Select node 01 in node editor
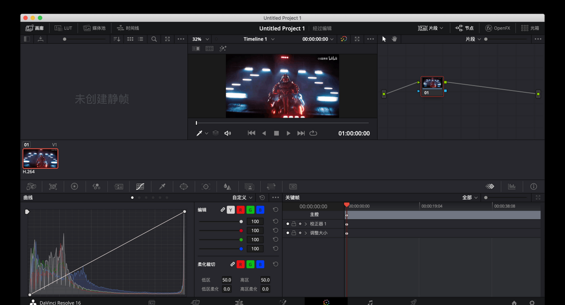The height and width of the screenshot is (305, 565). pos(432,86)
